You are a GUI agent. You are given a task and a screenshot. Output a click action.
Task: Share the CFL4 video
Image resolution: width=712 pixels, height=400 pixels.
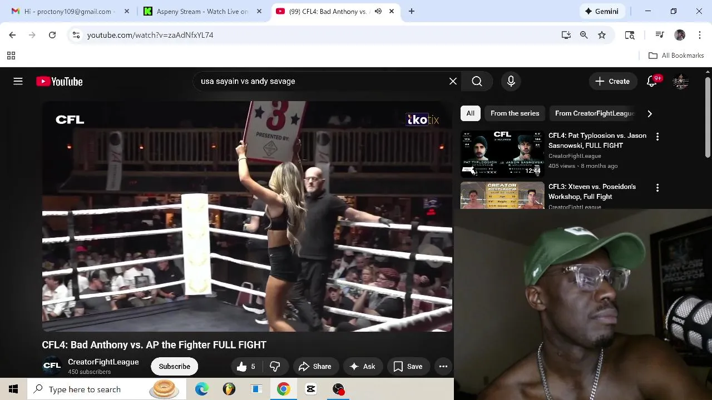coord(315,366)
